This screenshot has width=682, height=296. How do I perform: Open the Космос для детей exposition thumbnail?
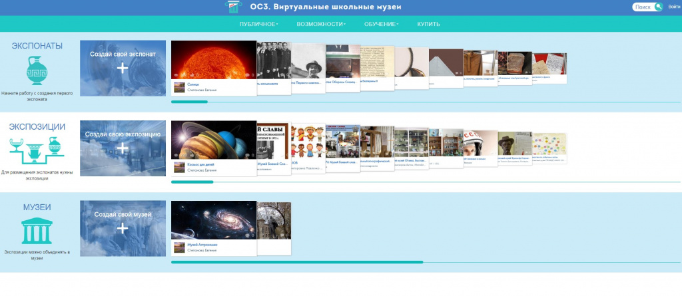[214, 140]
